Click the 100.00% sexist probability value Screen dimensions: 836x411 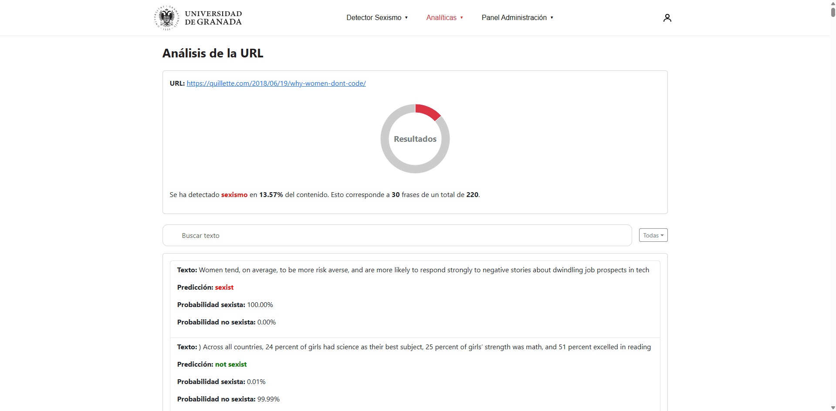point(260,304)
